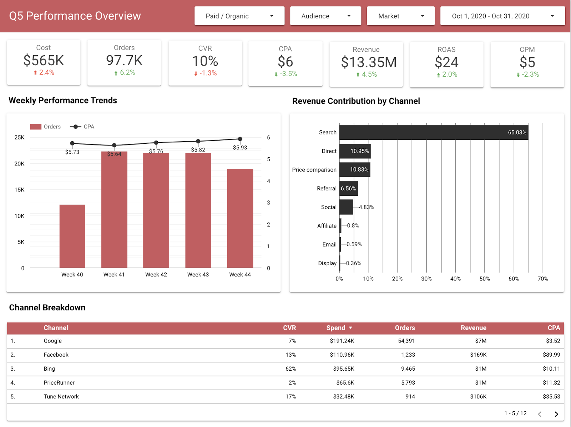Click the Cost $565K scorecard

[44, 62]
